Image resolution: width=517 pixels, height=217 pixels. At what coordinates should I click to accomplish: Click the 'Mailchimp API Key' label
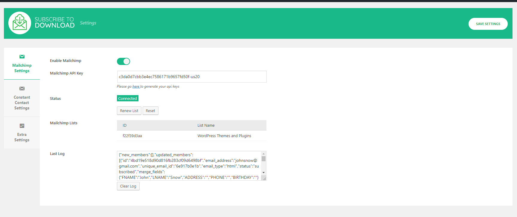66,73
